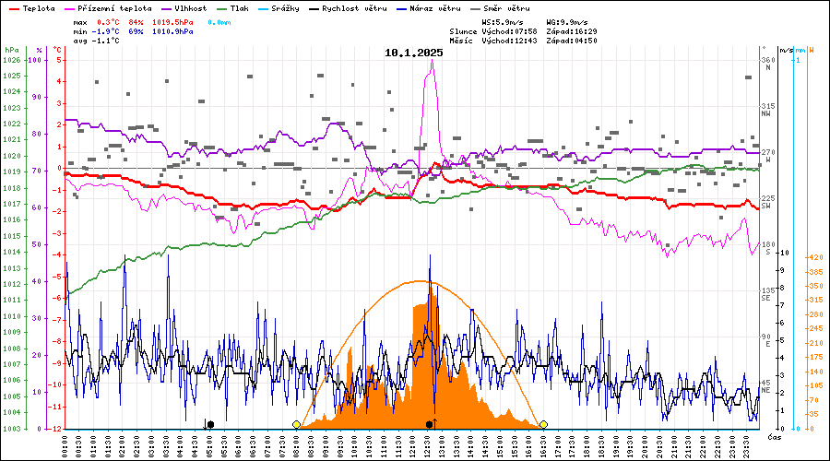Click the 12:00 tick on time axis
The width and height of the screenshot is (830, 461).
click(x=411, y=444)
